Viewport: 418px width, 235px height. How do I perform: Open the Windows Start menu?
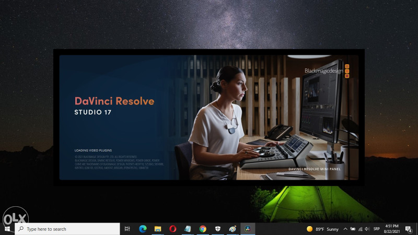[x=7, y=229]
